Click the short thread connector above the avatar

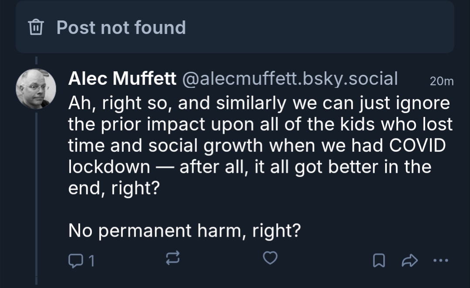click(x=36, y=60)
